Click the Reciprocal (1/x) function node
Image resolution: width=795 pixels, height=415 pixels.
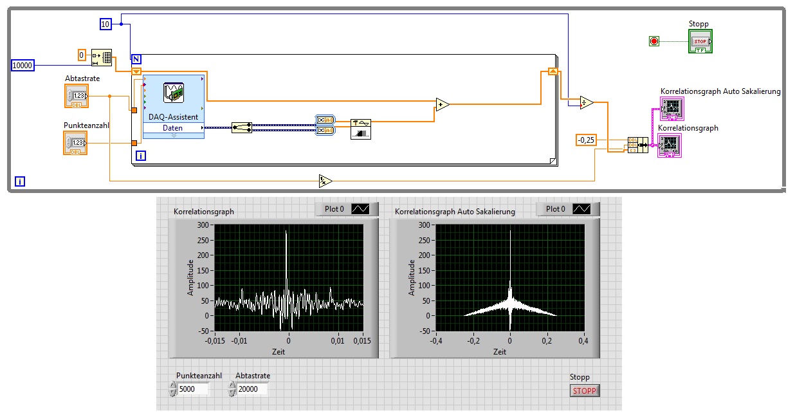click(325, 181)
